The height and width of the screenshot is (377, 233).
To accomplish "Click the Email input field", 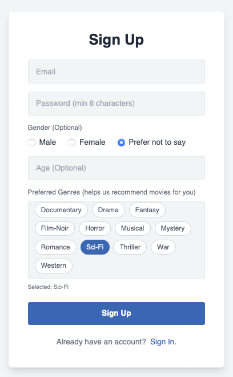I will [x=116, y=72].
